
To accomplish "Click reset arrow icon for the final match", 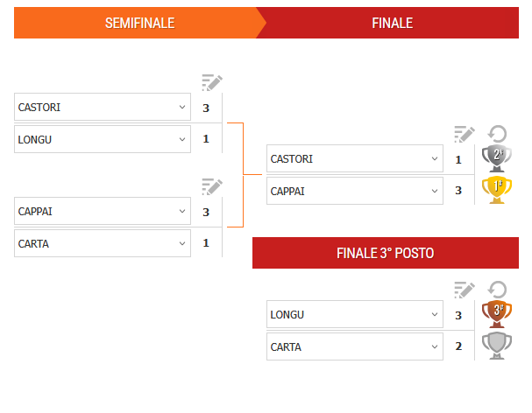I will pyautogui.click(x=497, y=134).
